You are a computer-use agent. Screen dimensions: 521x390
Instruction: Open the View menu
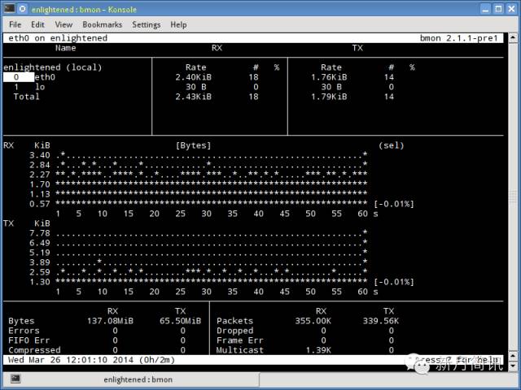point(63,24)
